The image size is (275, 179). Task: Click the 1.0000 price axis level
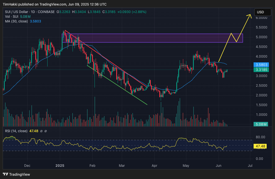point(261,115)
